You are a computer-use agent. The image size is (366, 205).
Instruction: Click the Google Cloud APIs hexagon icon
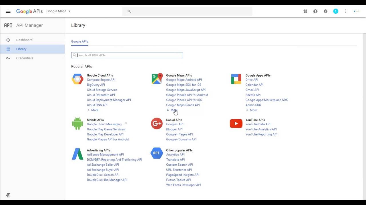click(77, 79)
